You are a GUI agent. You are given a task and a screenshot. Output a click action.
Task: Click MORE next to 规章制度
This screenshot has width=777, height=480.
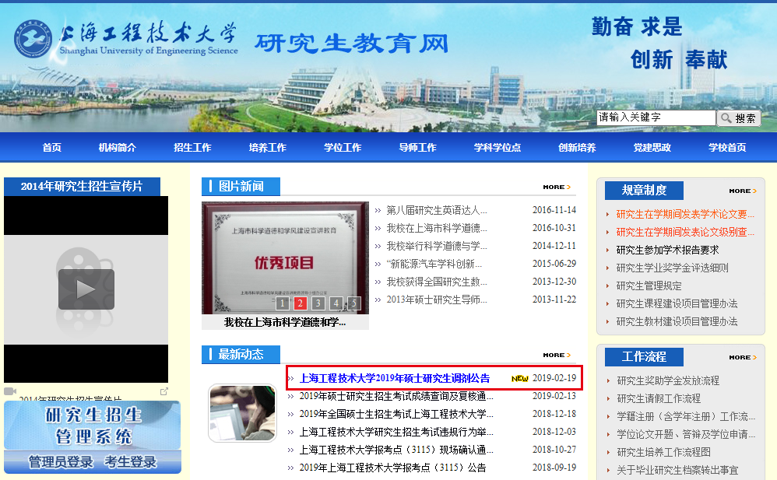(743, 191)
